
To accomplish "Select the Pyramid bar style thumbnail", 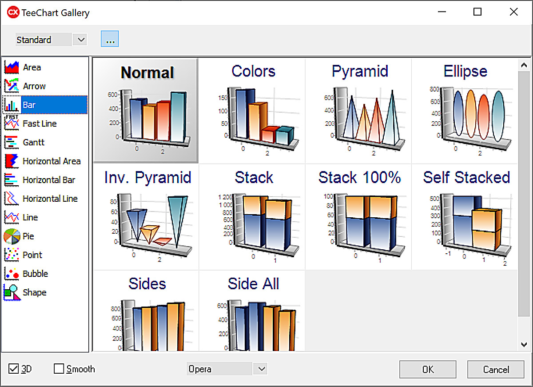I will tap(359, 111).
